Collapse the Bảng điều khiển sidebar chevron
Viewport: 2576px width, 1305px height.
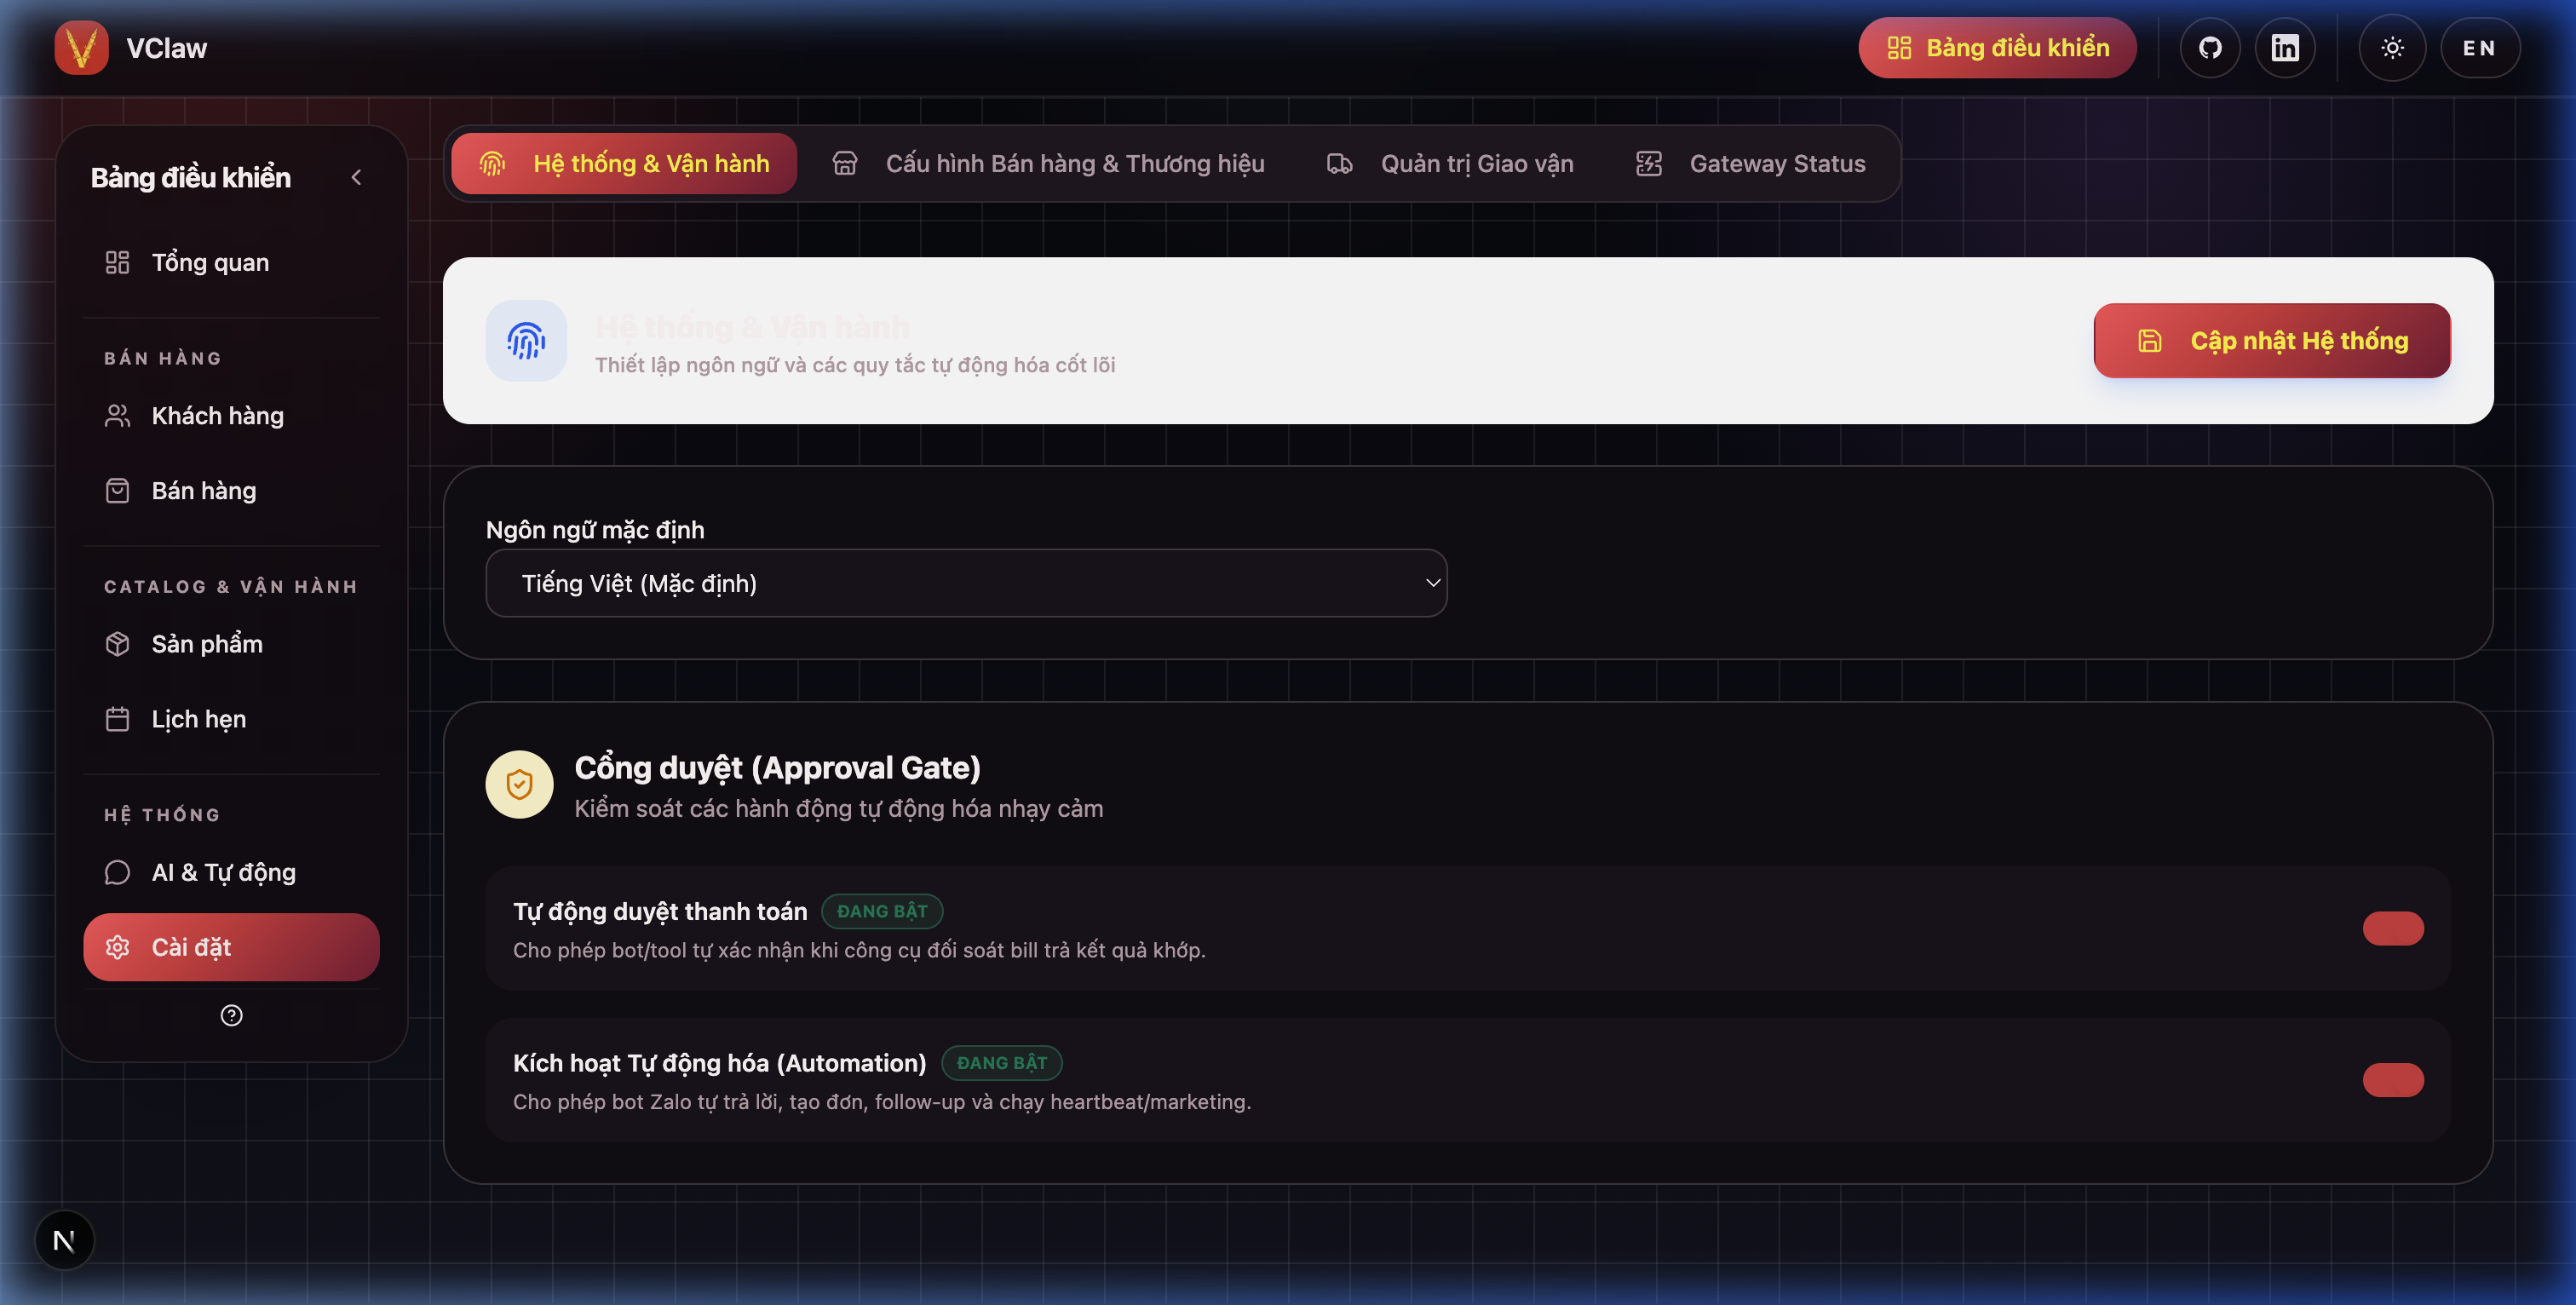tap(356, 177)
